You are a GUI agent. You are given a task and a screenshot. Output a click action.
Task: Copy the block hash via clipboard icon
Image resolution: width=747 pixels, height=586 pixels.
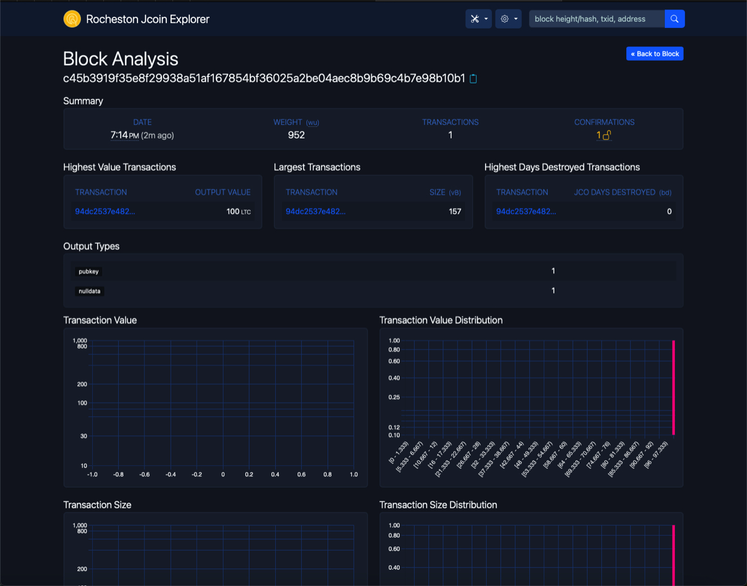point(473,78)
